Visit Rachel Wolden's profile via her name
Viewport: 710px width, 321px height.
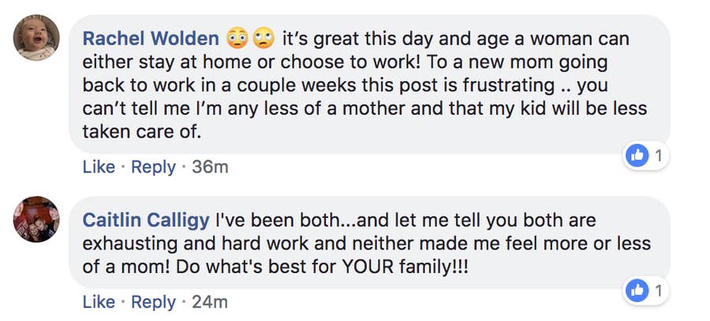tap(151, 39)
